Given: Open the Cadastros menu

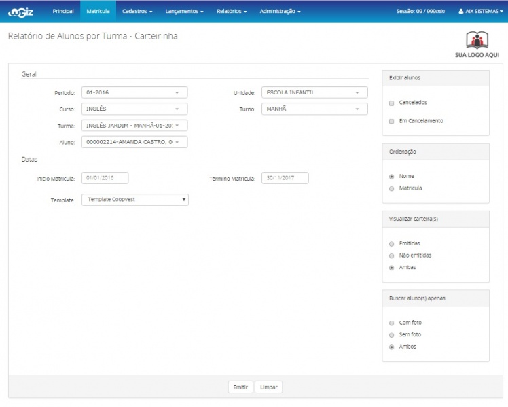Looking at the screenshot, I should click(137, 12).
